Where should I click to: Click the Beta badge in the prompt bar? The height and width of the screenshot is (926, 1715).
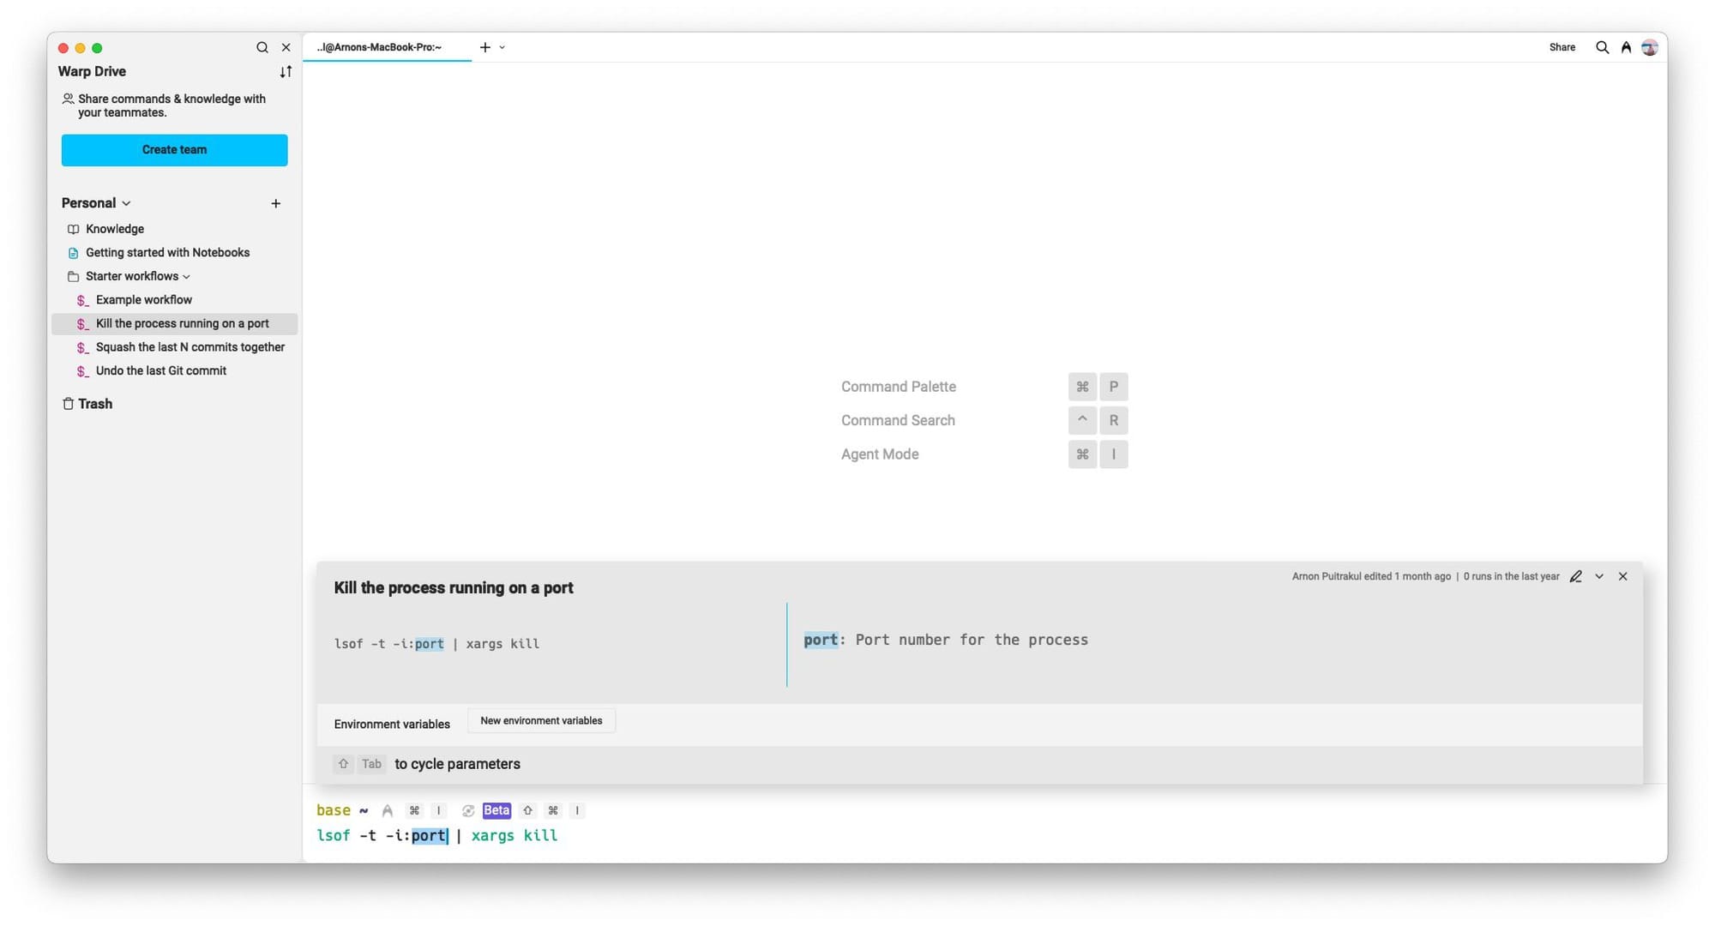(496, 811)
